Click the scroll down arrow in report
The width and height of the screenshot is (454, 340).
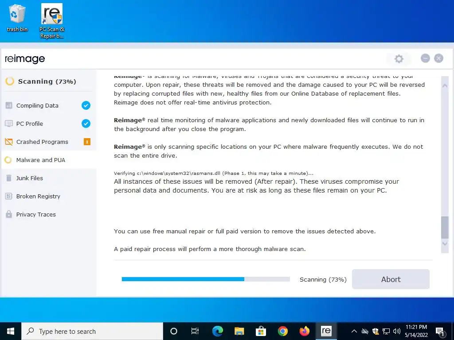click(x=445, y=243)
